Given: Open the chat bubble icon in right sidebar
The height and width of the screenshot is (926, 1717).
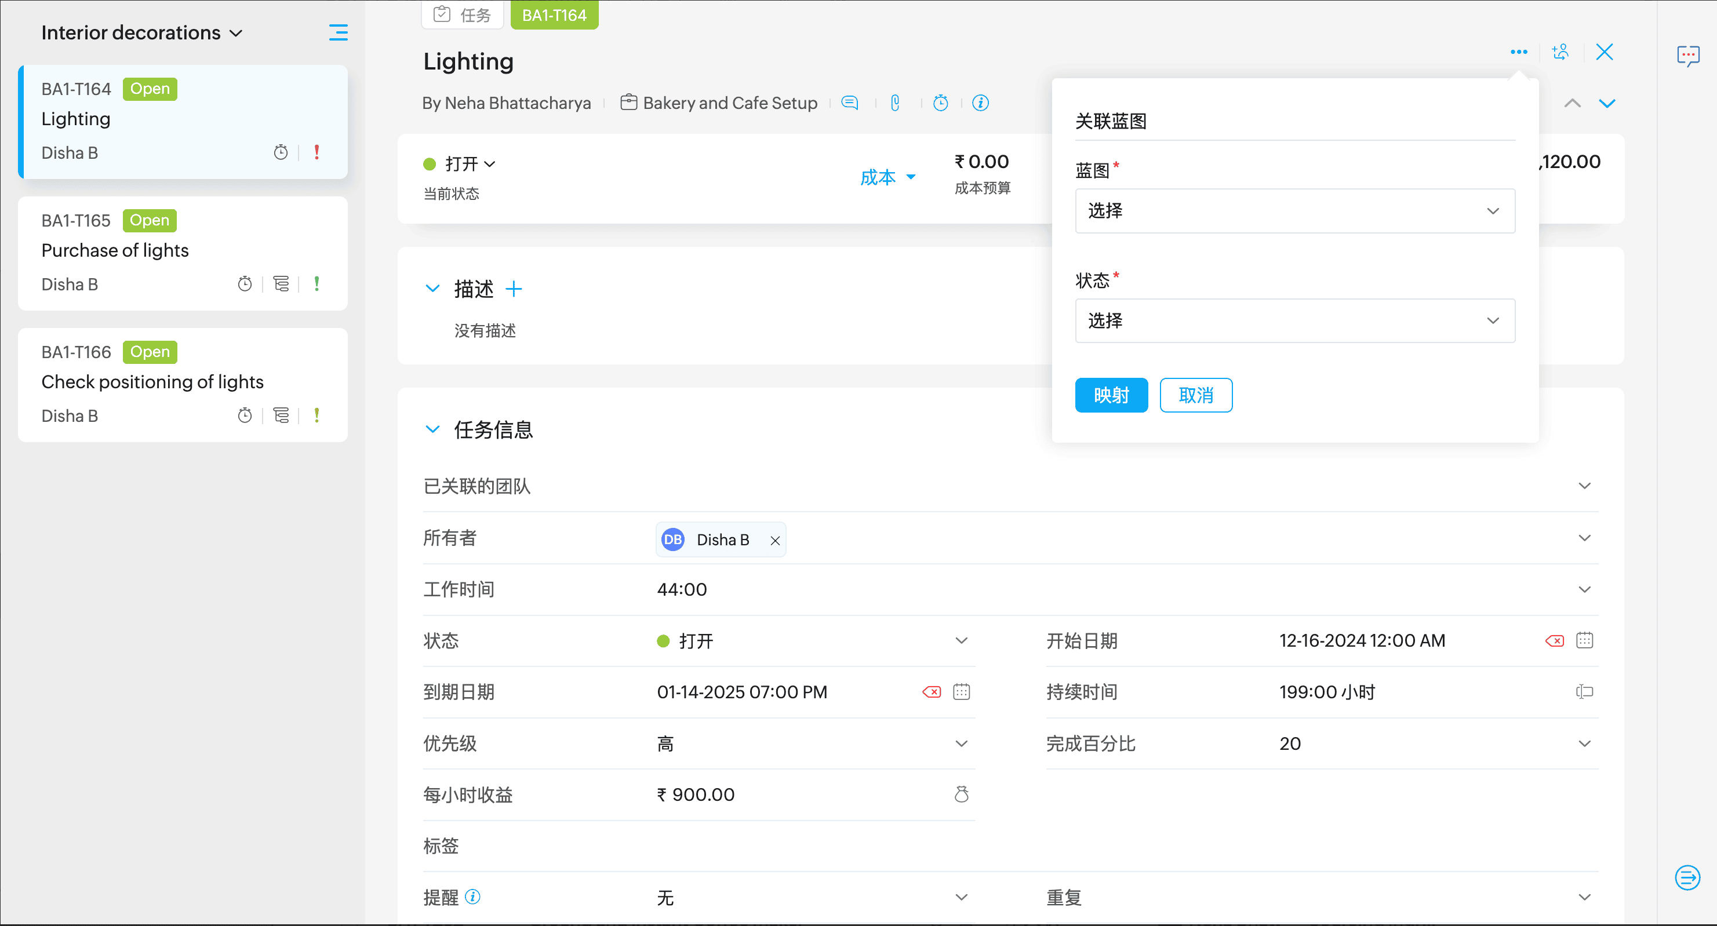Looking at the screenshot, I should 1687,55.
